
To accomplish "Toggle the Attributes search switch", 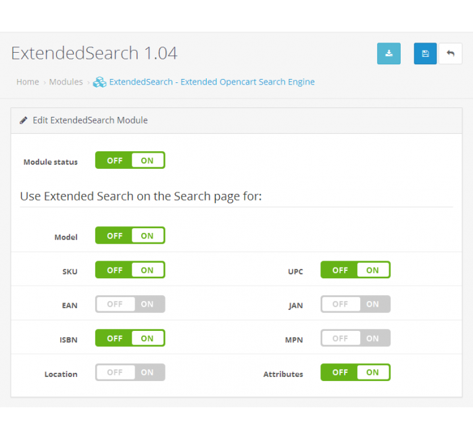I will 355,372.
